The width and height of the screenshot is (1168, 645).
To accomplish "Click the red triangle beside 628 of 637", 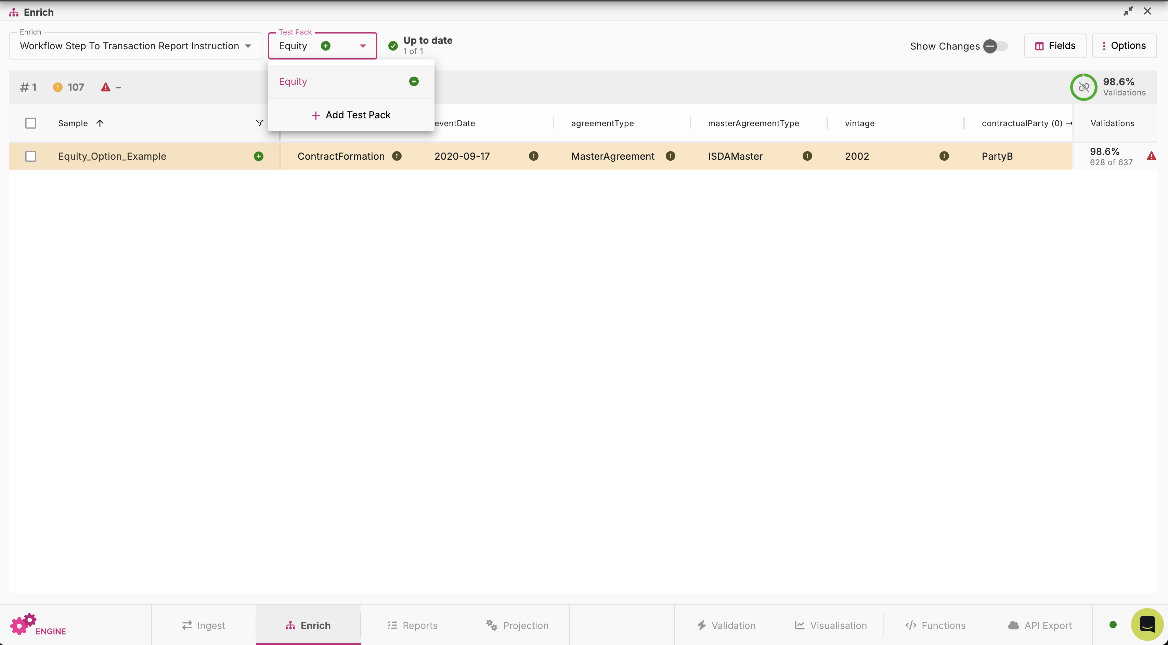I will pos(1151,156).
